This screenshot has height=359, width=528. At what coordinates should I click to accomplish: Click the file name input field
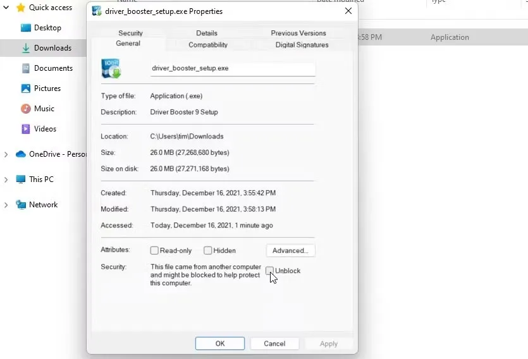click(233, 68)
